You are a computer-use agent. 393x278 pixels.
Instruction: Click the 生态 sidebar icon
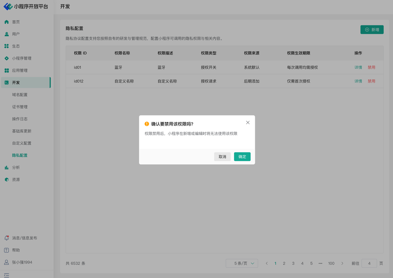click(x=6, y=46)
